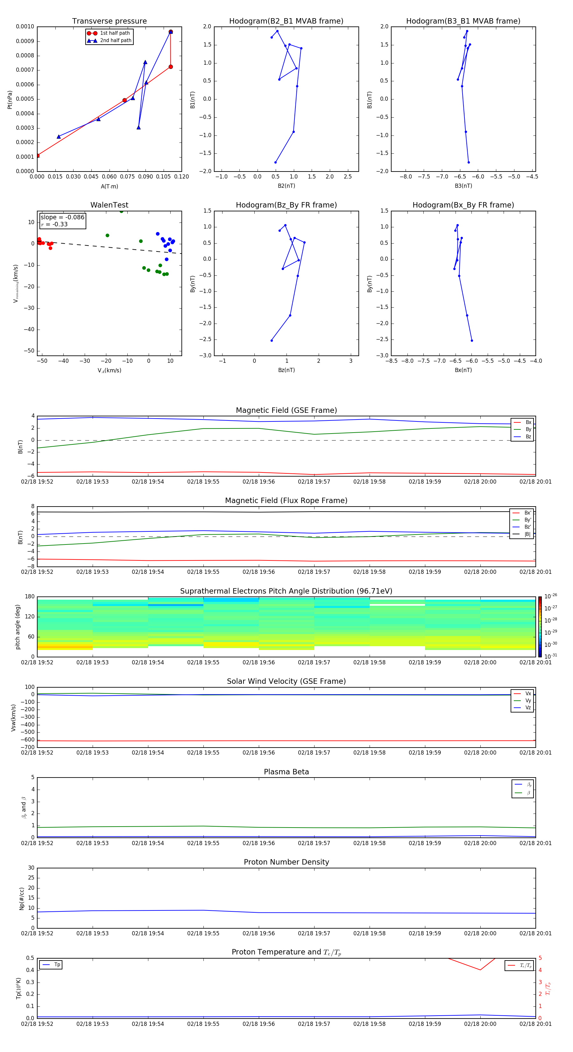Click the 10^-26 colorbar tick label
This screenshot has height=1052, width=573.
[x=551, y=596]
